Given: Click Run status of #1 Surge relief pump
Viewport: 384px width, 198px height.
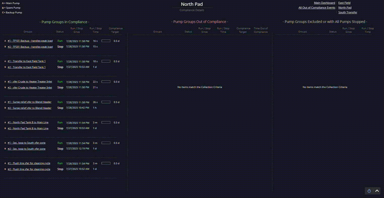Looking at the screenshot, I should (60, 102).
